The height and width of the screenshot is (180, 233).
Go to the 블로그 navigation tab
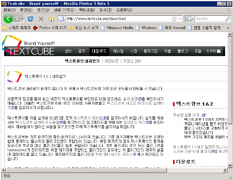(183, 51)
